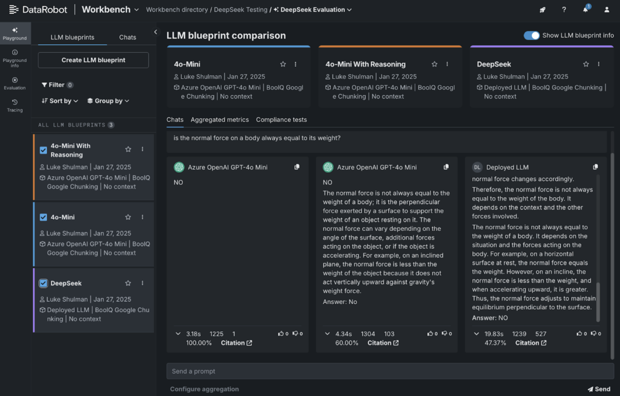Click the Create LLM blueprint button

93,60
